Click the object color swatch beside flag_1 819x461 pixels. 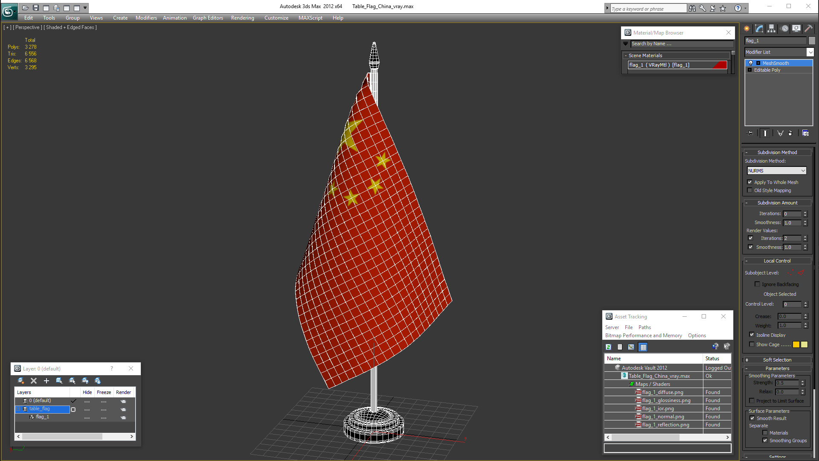[x=812, y=41]
